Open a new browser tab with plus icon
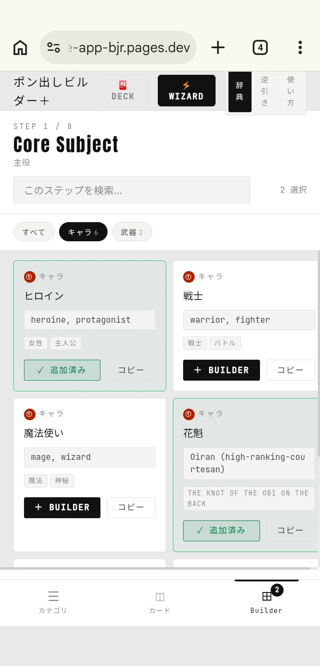Screen dimensions: 320x666 click(x=218, y=48)
